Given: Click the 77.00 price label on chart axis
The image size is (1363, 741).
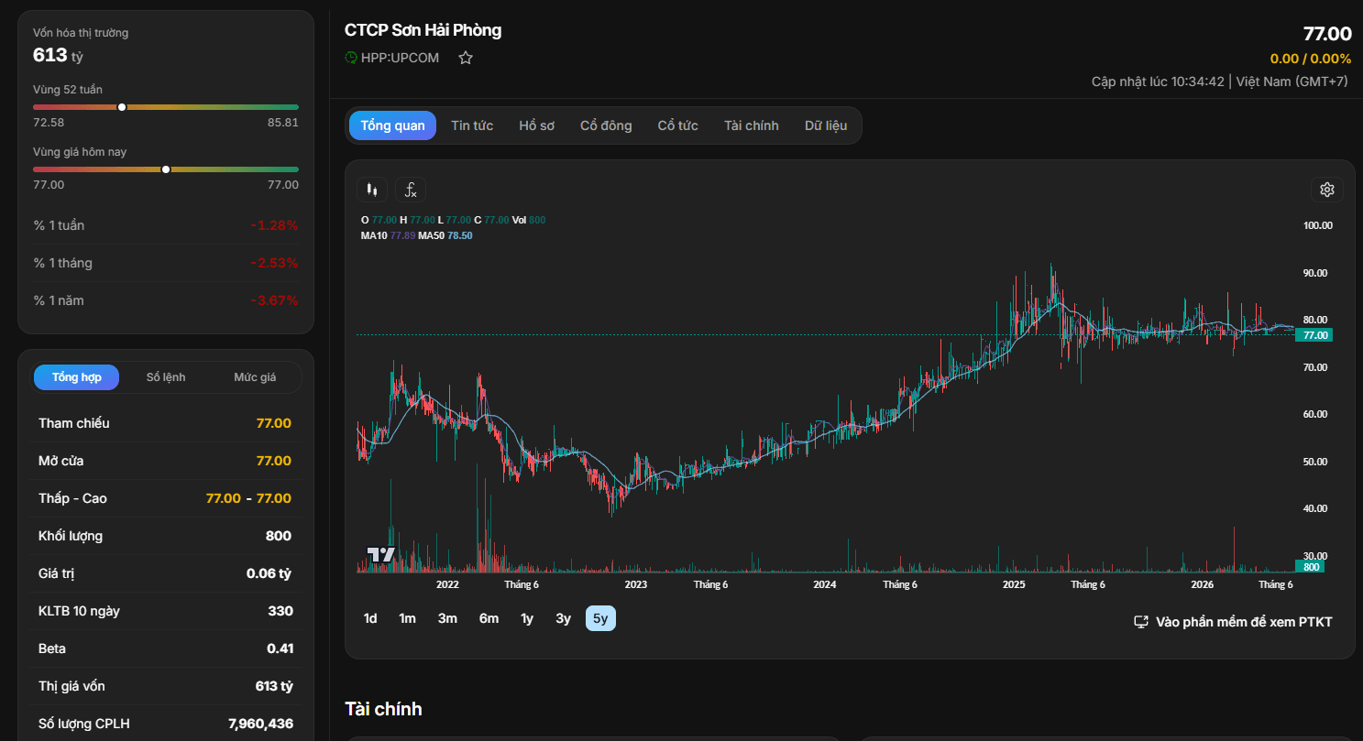Looking at the screenshot, I should point(1314,335).
